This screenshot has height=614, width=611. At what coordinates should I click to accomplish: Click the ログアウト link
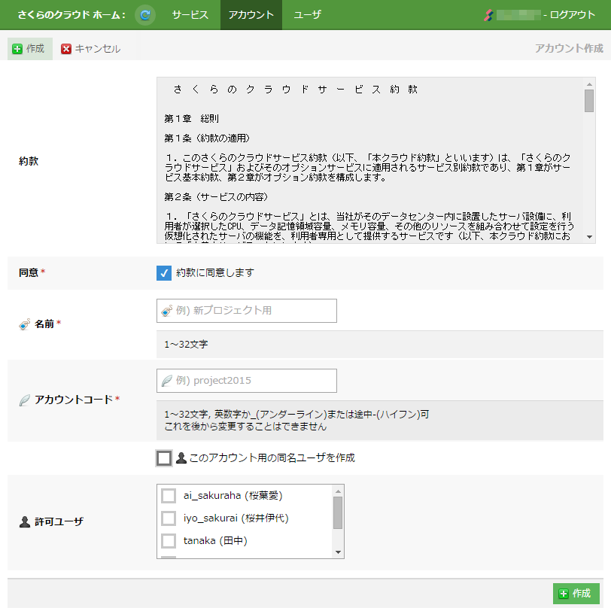pyautogui.click(x=573, y=15)
